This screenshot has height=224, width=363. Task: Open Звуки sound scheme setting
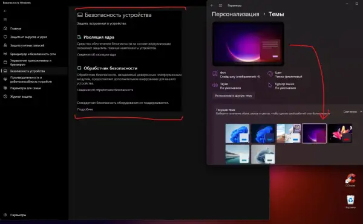[227, 86]
